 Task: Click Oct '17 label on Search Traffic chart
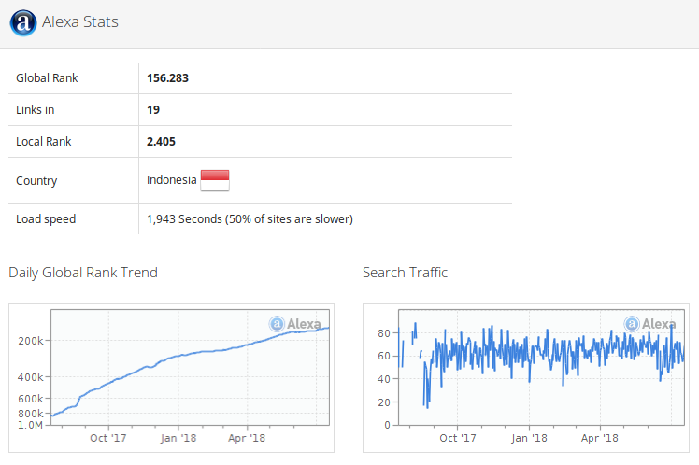[458, 438]
